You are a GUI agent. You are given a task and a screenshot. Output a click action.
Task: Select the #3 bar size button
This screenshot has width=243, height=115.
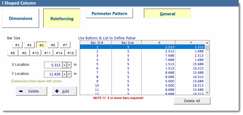[x=17, y=45]
